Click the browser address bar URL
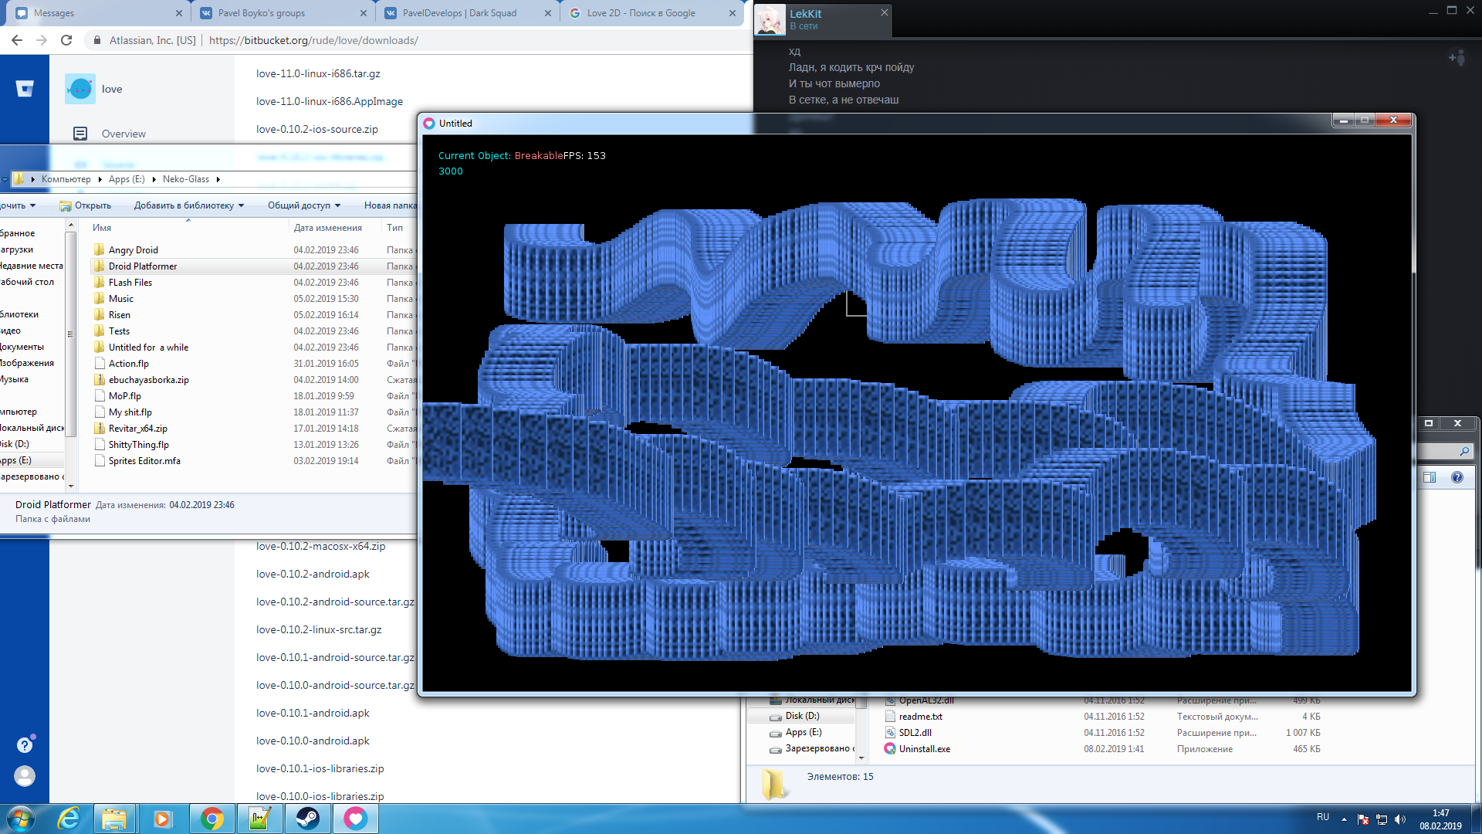The height and width of the screenshot is (834, 1482). 313,40
